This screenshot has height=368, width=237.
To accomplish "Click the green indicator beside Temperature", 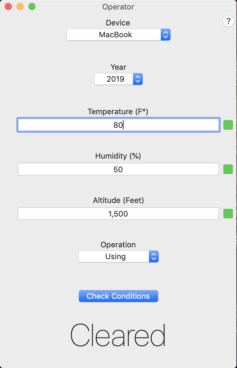I will coord(228,125).
